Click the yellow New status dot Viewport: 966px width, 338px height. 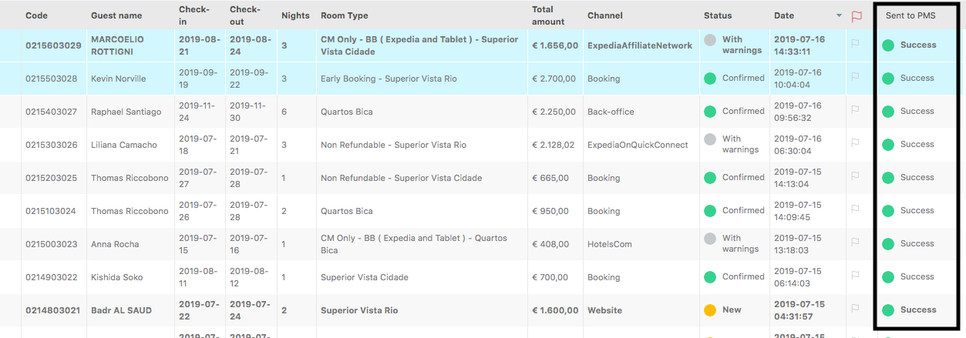point(710,310)
